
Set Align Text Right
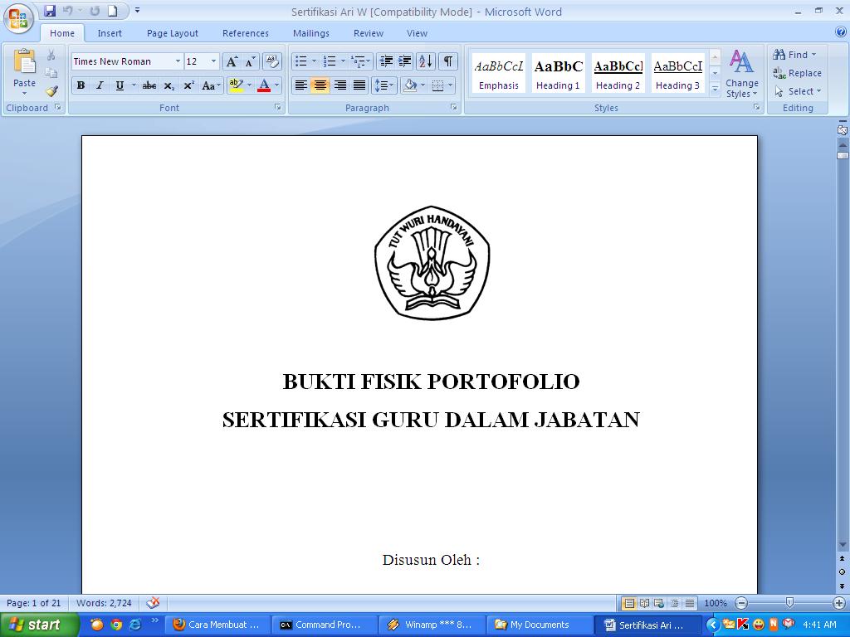340,85
